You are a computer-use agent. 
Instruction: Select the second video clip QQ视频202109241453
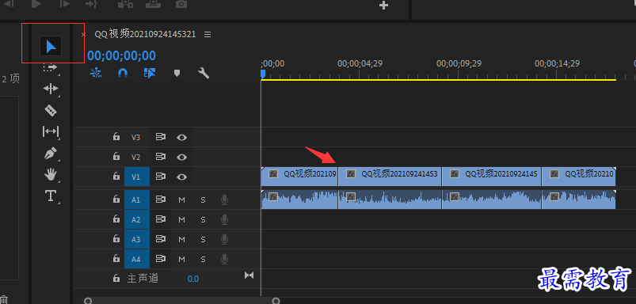[x=390, y=177]
